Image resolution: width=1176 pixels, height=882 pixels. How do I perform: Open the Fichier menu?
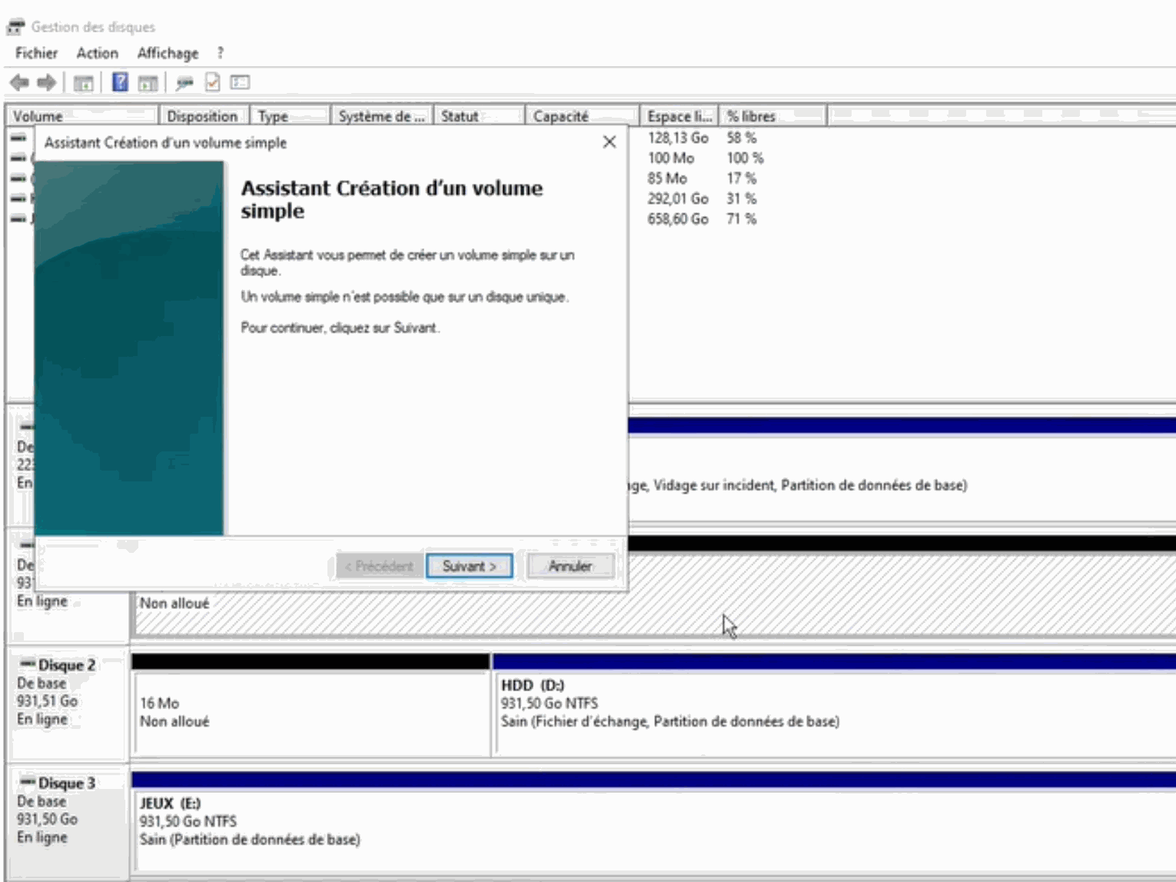pos(36,53)
